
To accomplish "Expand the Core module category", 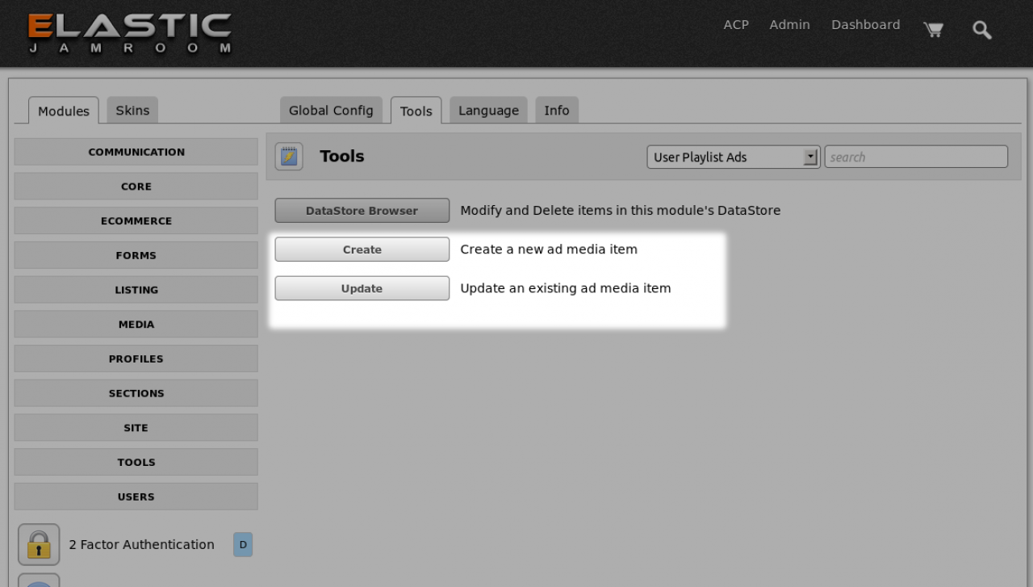I will (x=136, y=187).
